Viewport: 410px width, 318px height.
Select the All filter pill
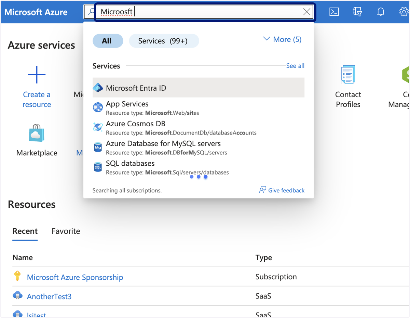pos(108,41)
